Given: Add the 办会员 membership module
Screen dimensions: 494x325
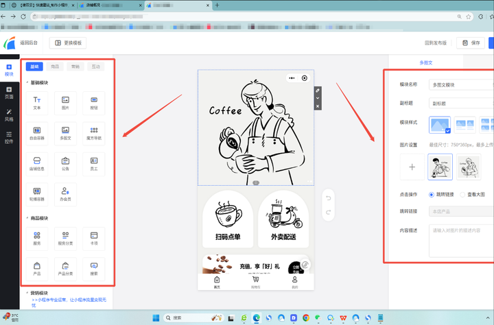Looking at the screenshot, I should point(65,195).
